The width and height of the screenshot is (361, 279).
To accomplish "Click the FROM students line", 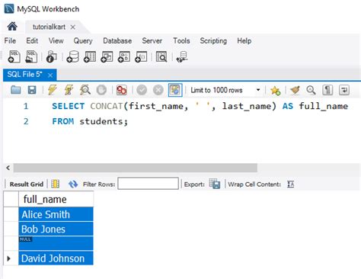I will 90,121.
